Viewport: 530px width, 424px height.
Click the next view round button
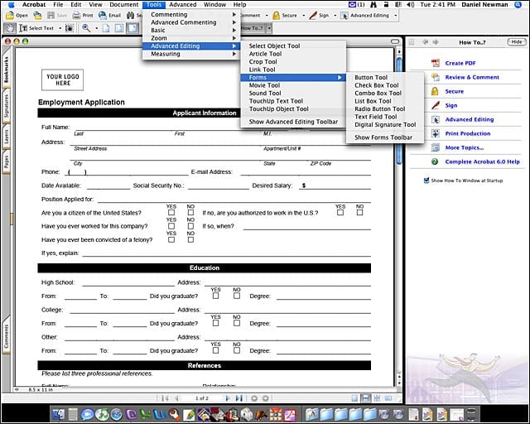(266, 398)
